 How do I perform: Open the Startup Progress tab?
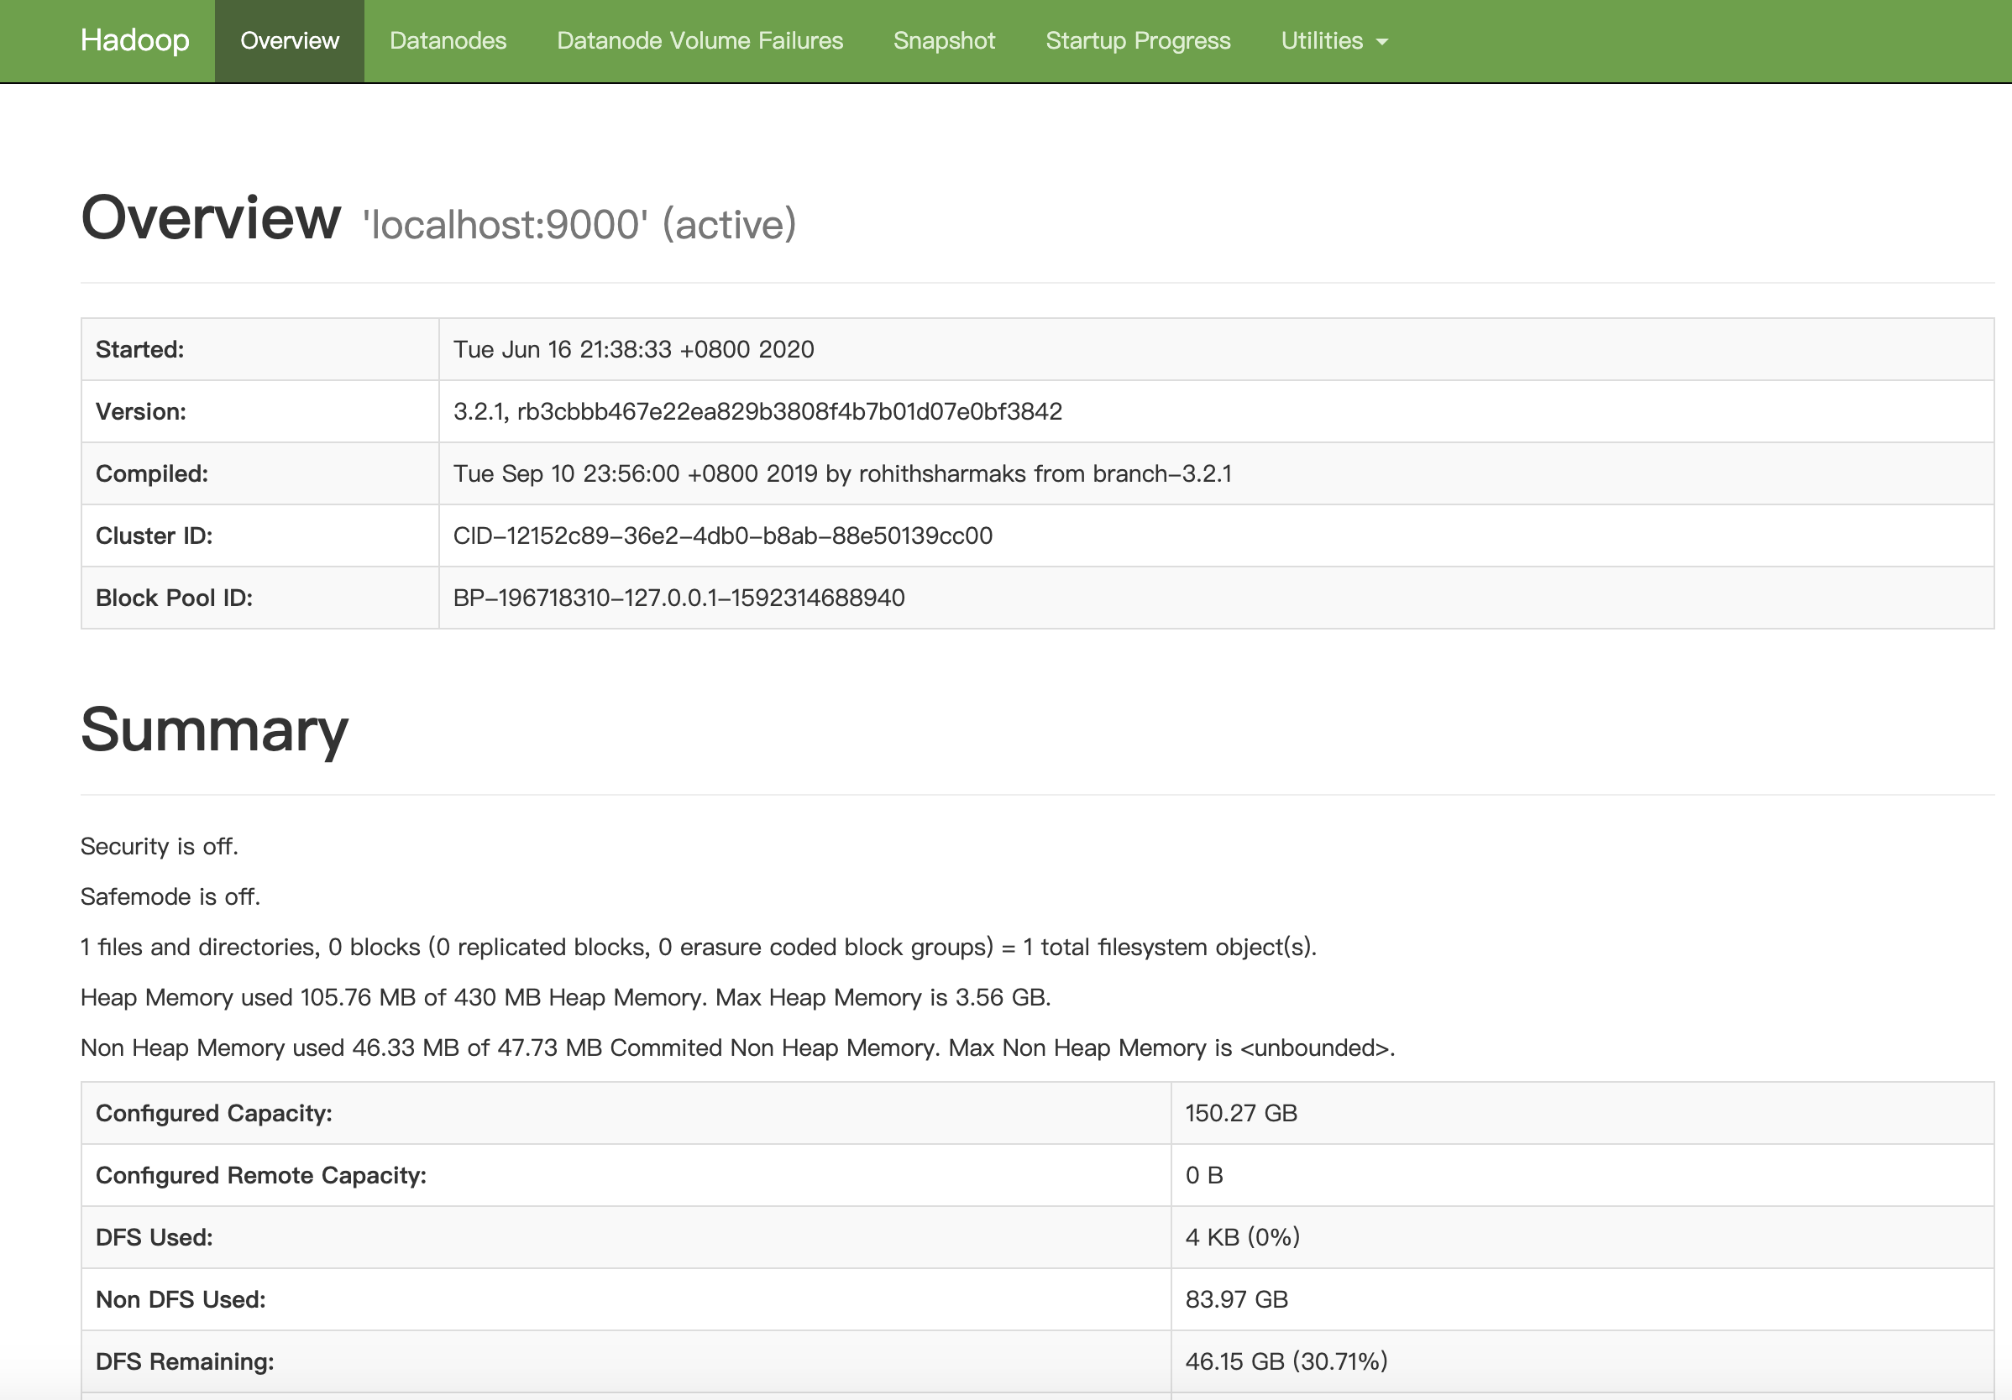coord(1138,40)
